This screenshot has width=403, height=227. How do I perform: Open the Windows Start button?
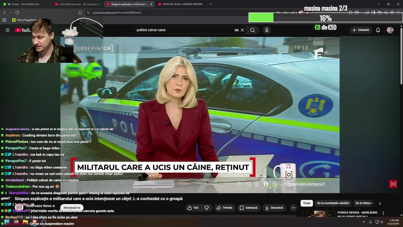pos(7,222)
